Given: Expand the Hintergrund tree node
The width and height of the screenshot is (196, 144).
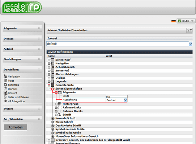Looking at the screenshot, I should coord(56,104).
